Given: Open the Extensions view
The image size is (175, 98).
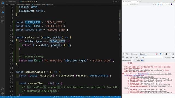Looking at the screenshot, I should point(2,21).
